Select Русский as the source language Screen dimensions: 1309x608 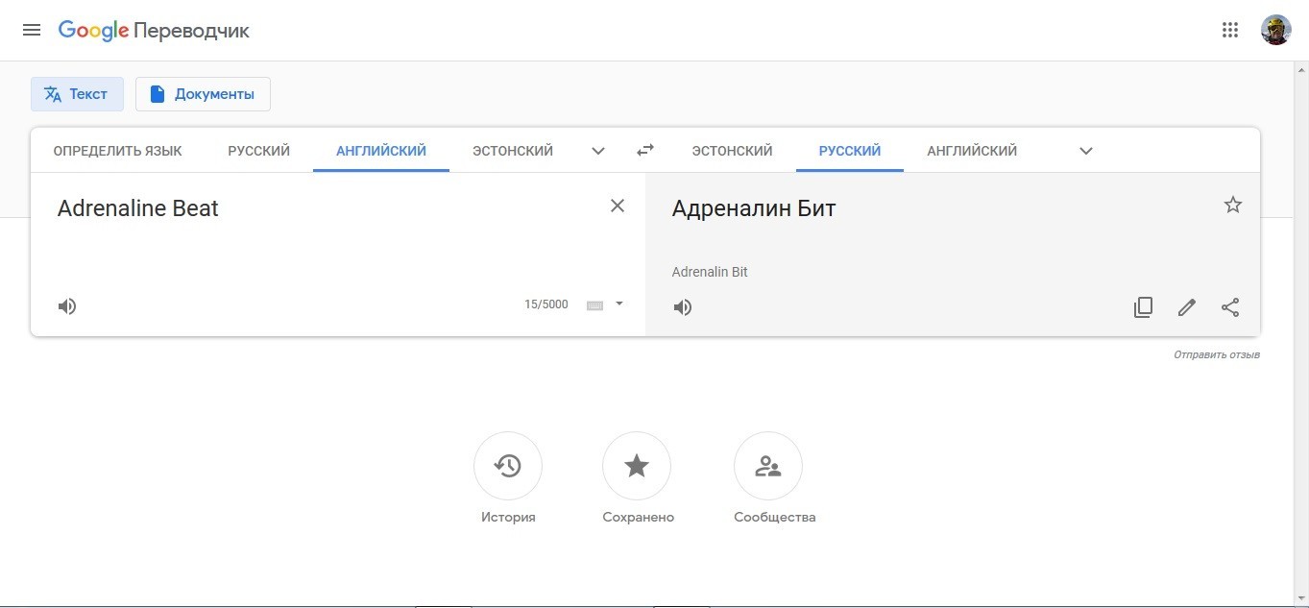(x=258, y=151)
